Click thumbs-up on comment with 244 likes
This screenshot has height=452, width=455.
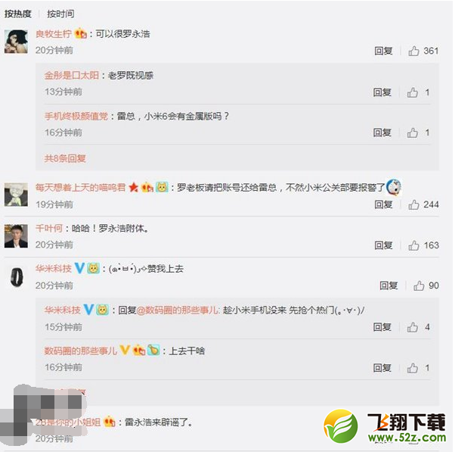pyautogui.click(x=413, y=204)
